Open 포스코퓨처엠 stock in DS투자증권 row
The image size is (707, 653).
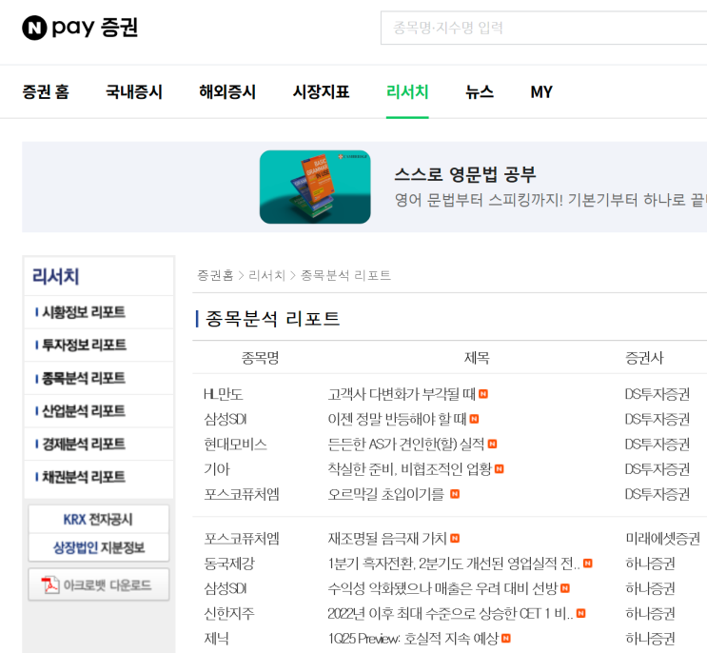click(x=242, y=494)
